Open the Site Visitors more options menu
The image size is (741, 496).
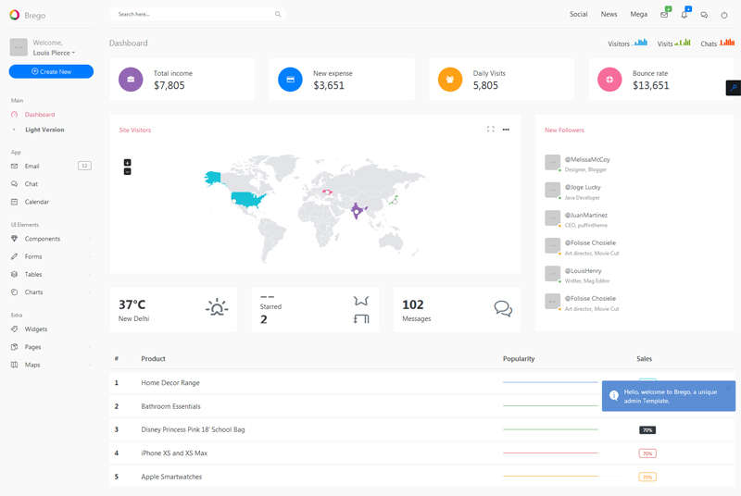tap(506, 130)
